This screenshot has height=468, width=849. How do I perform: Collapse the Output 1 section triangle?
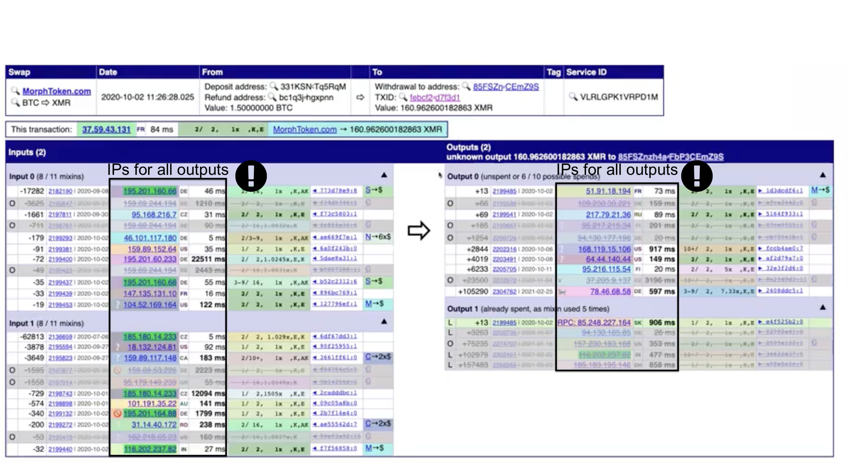point(823,308)
